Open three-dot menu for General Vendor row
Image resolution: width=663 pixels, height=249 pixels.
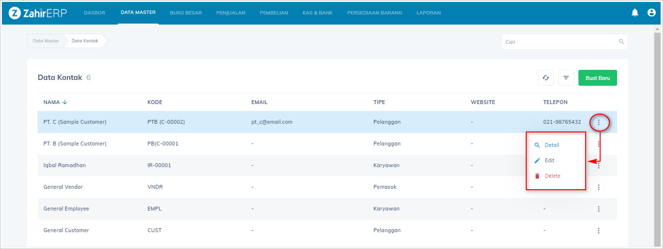599,187
